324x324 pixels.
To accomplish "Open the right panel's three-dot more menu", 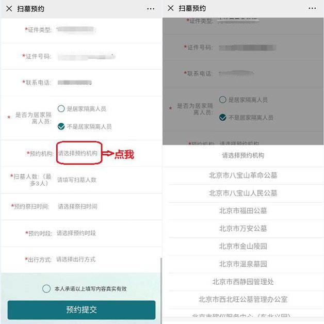I will (312, 8).
